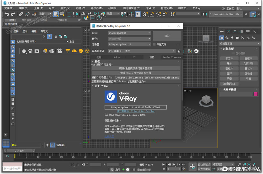Select the Cameras category icon
Image resolution: width=263 pixels, height=174 pixels.
pyautogui.click(x=238, y=38)
